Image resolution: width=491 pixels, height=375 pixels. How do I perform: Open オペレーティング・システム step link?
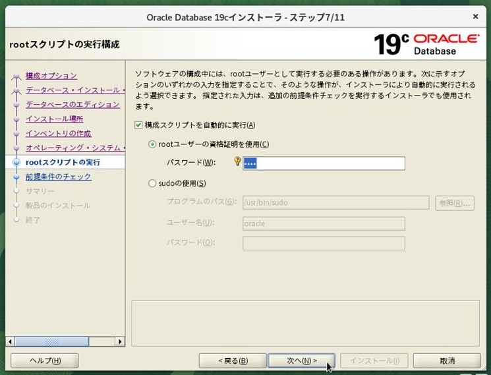(x=75, y=148)
